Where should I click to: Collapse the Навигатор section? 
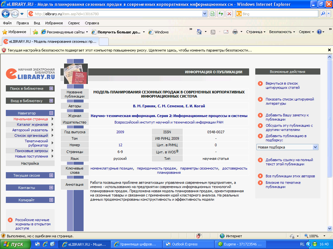(51, 113)
